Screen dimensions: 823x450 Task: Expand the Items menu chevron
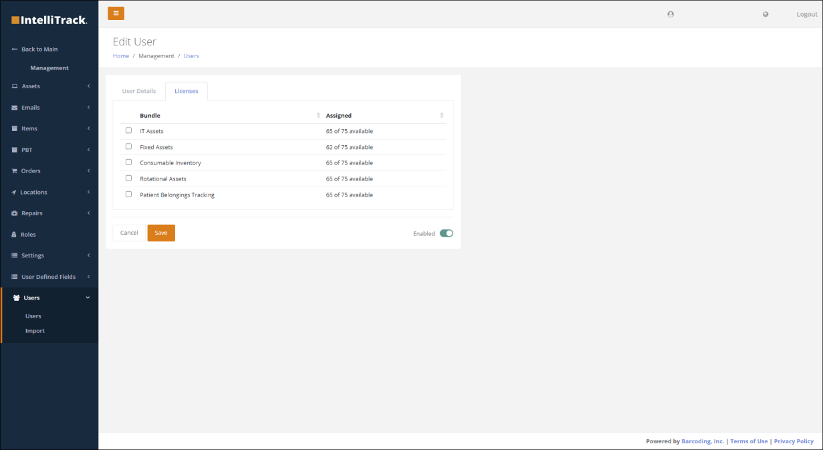(88, 128)
